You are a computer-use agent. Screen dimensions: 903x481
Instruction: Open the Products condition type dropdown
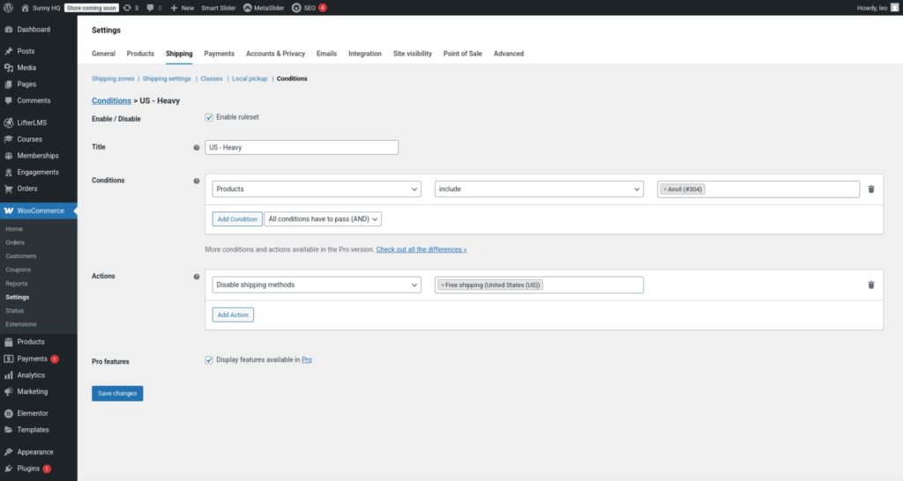pyautogui.click(x=317, y=189)
